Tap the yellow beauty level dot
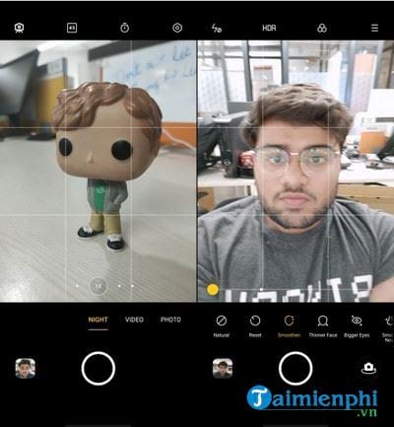The image size is (394, 427). tap(213, 290)
